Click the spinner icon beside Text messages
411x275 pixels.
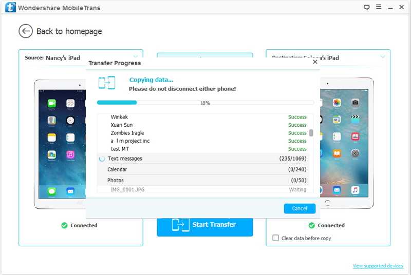[102, 159]
